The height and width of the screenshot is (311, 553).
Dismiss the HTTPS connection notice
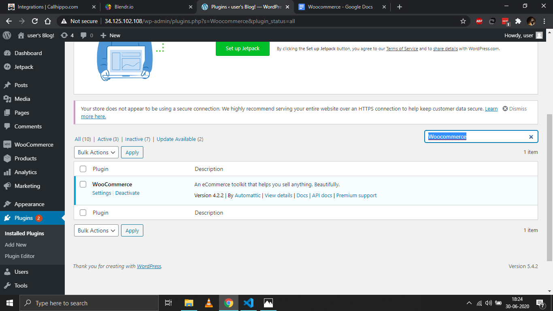pyautogui.click(x=515, y=109)
